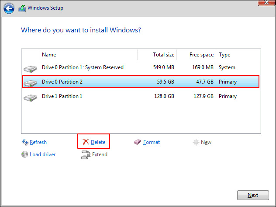Click the New partition star icon
The image size is (276, 207).
(196, 142)
